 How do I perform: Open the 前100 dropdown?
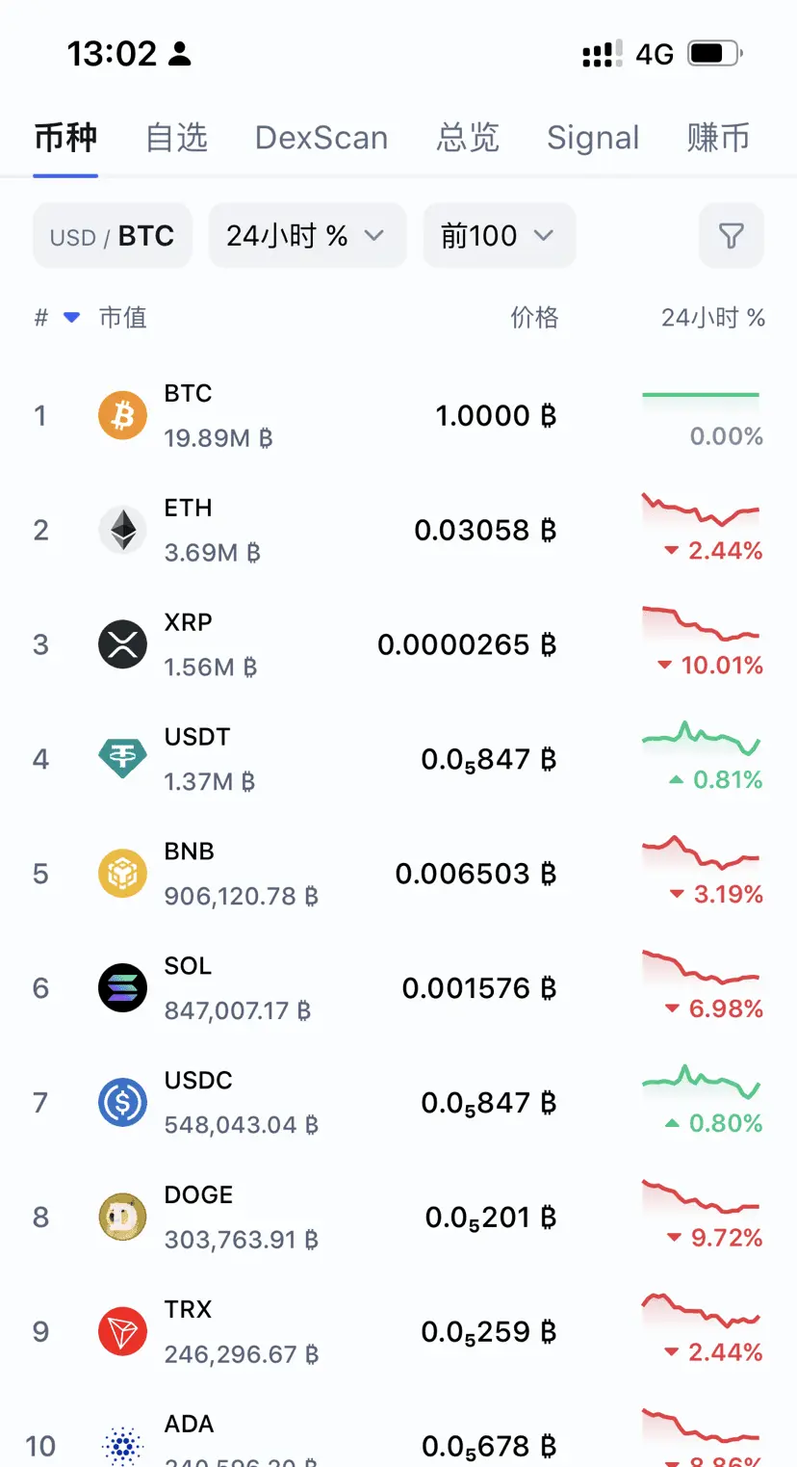[499, 236]
